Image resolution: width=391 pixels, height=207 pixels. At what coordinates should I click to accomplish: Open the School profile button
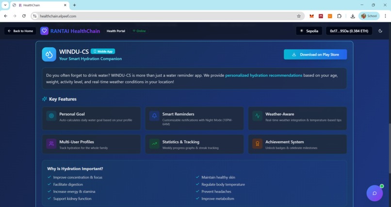[x=369, y=16]
